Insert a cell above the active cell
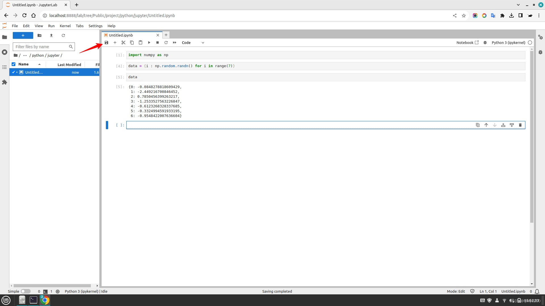Screen dimensions: 545x306 (503, 125)
